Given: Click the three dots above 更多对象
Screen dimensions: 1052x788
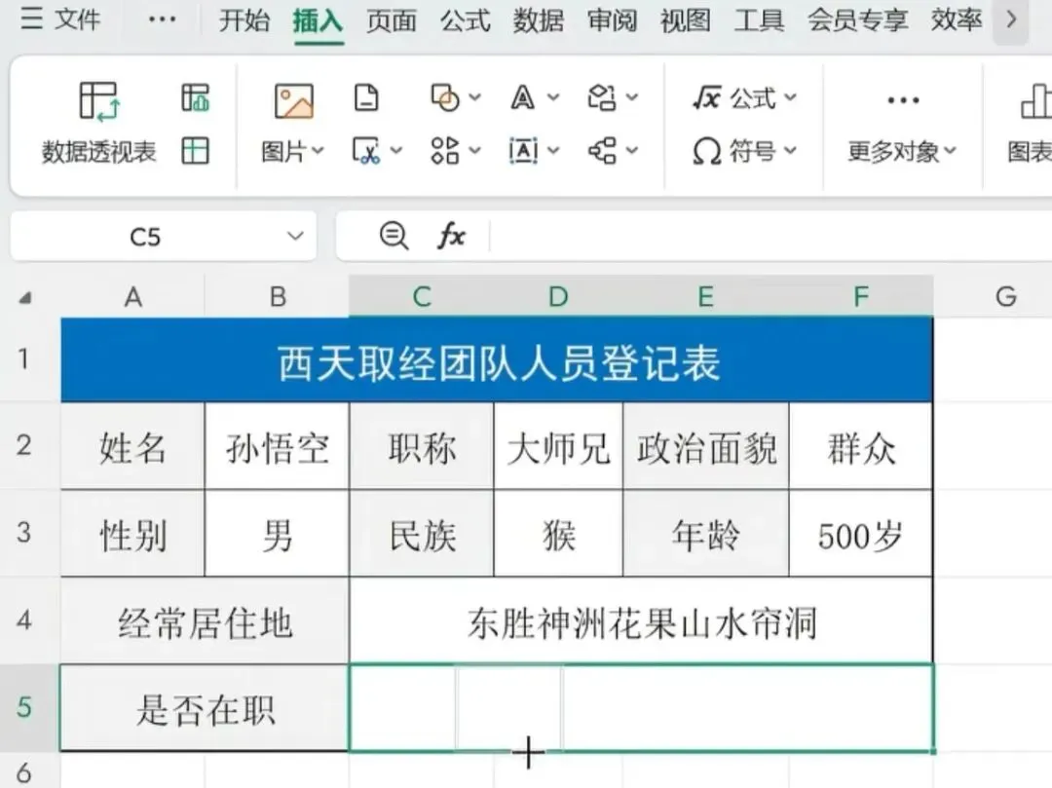Looking at the screenshot, I should pyautogui.click(x=902, y=100).
